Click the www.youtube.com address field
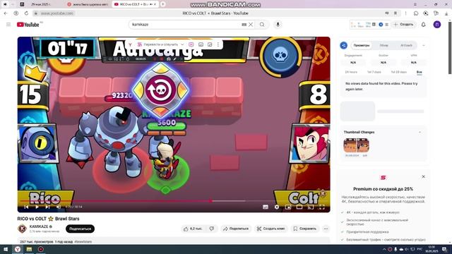Screen dimensions: 452x254 (56, 13)
